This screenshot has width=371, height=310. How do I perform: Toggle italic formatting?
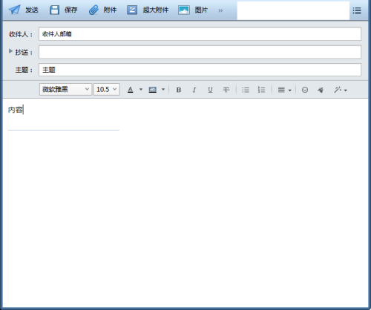coord(194,90)
